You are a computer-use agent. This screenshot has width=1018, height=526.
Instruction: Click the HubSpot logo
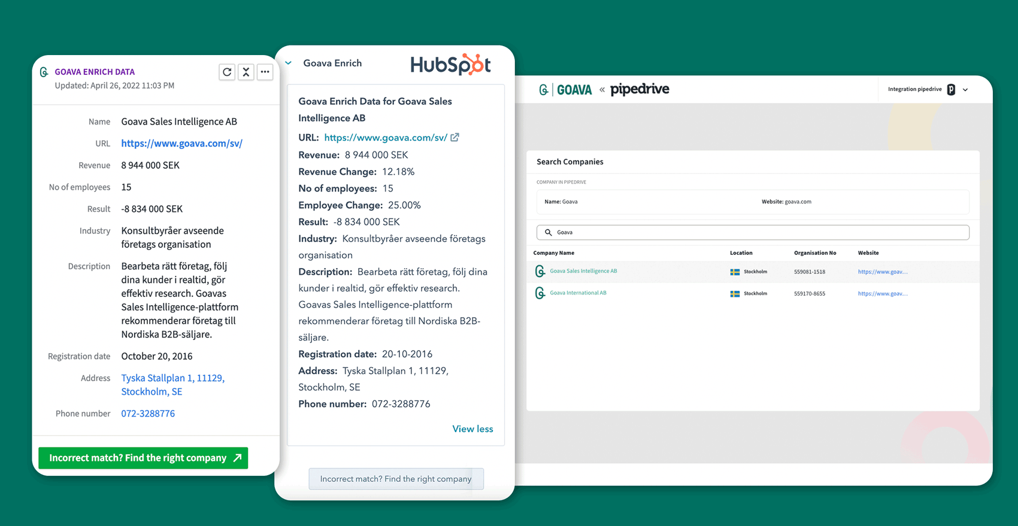[451, 64]
